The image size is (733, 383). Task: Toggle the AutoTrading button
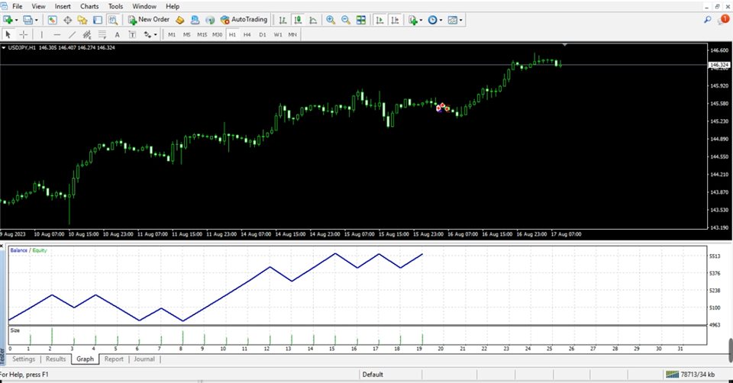[x=244, y=20]
